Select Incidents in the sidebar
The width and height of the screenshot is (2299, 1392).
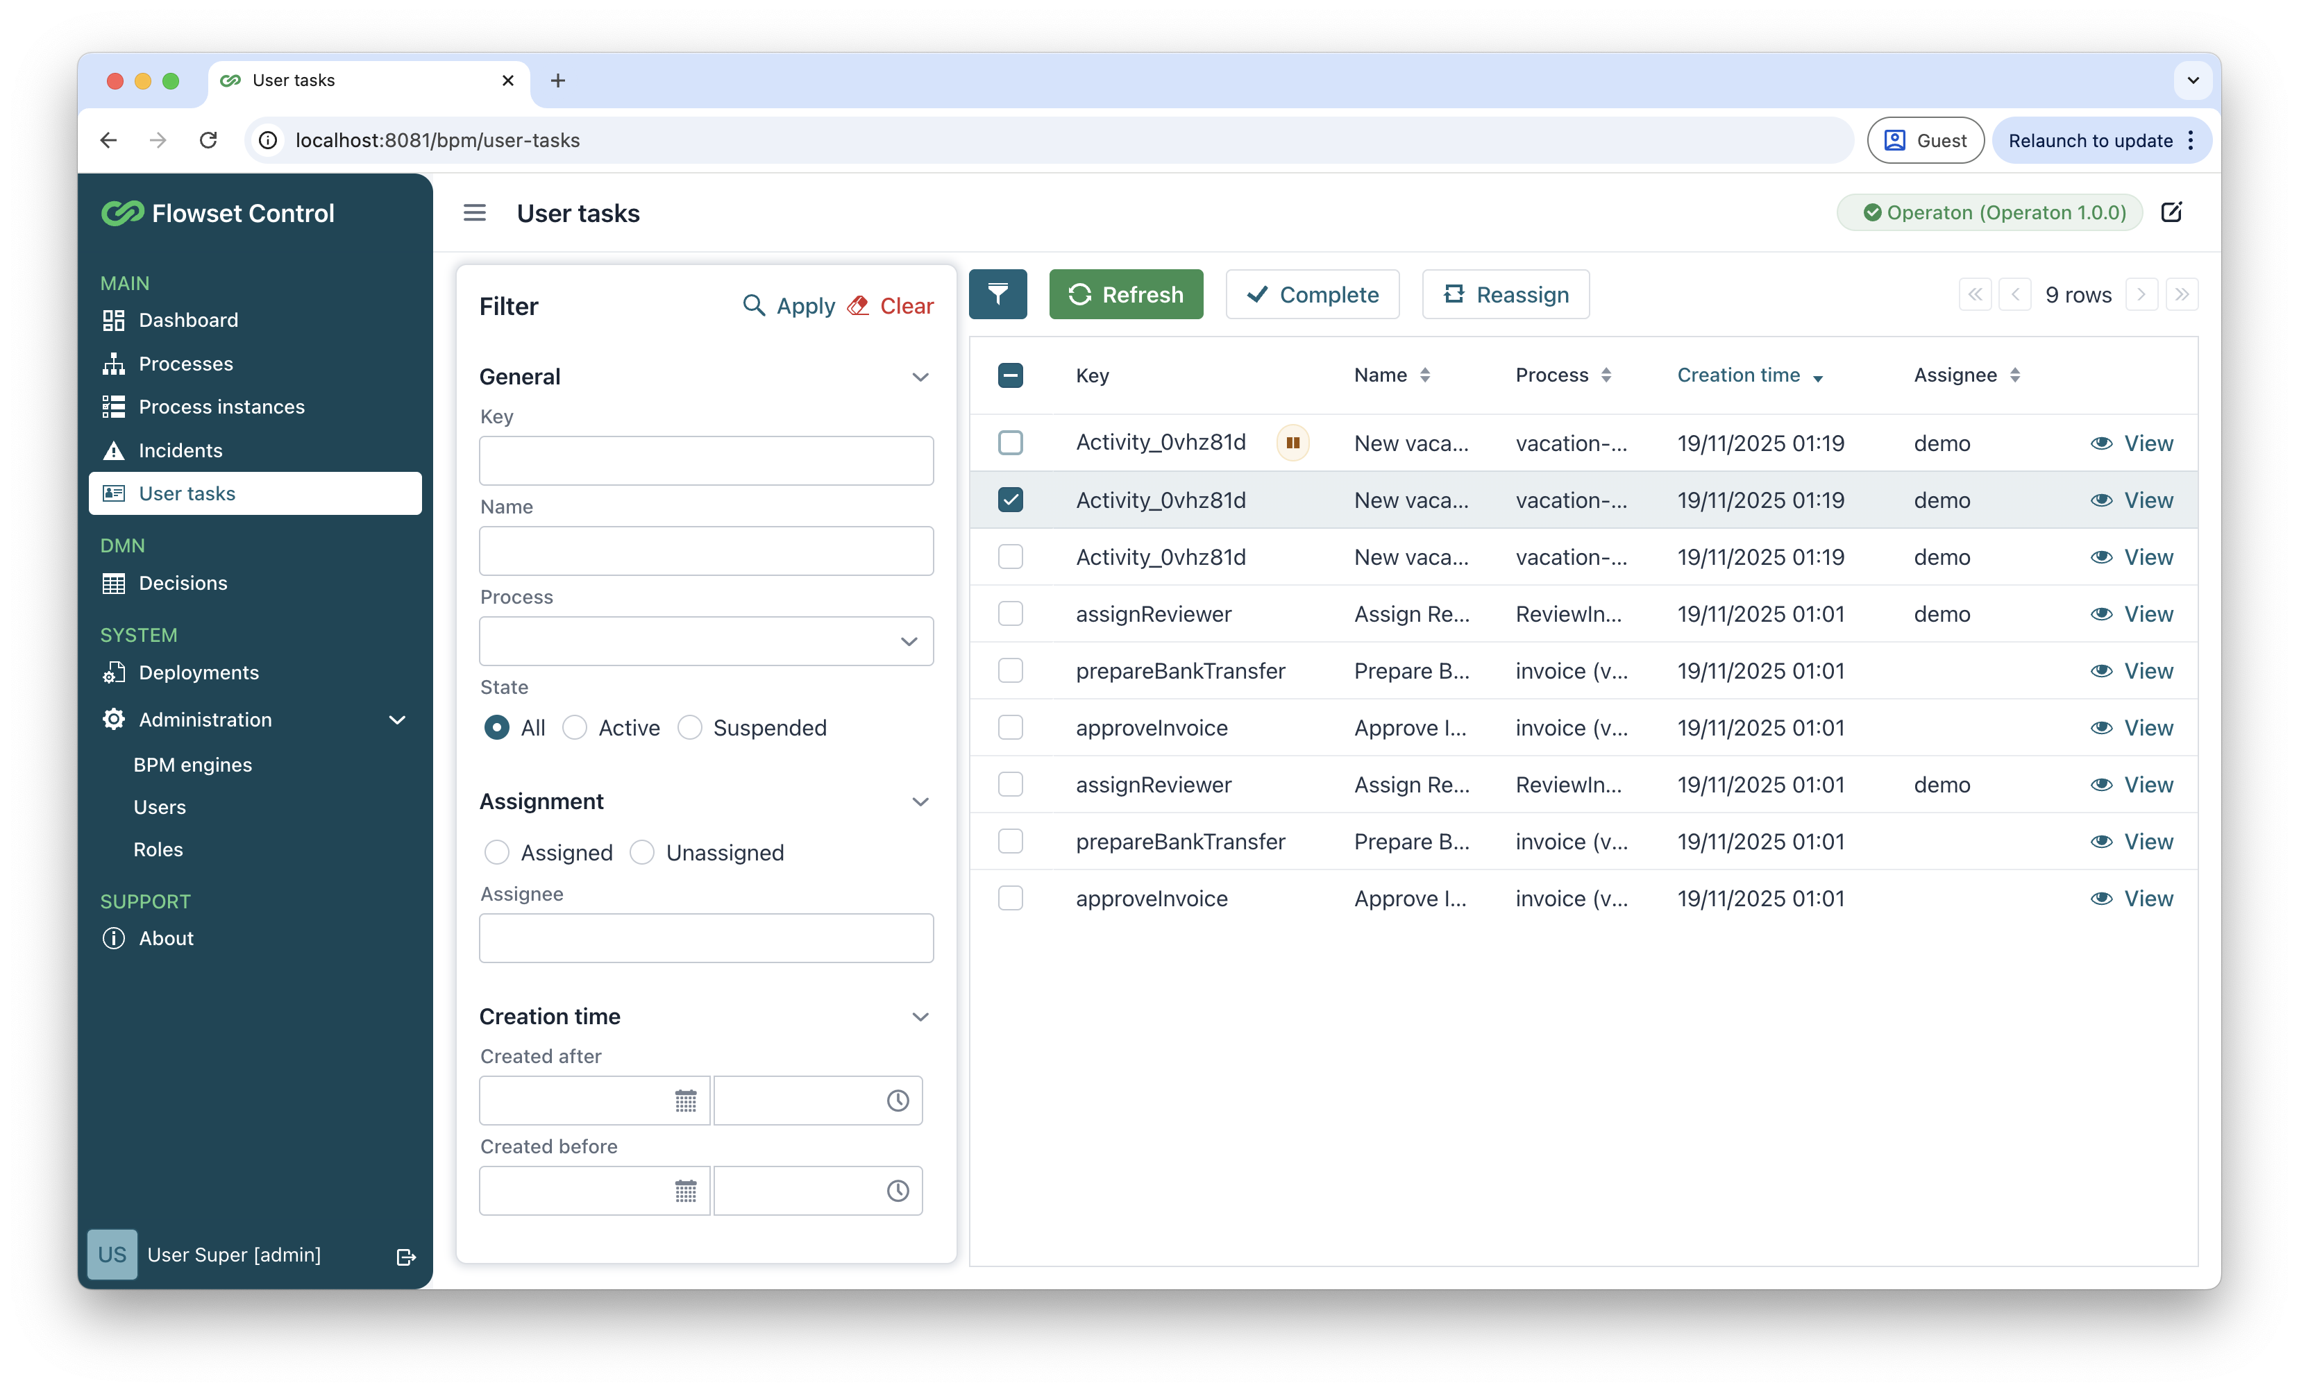click(180, 450)
